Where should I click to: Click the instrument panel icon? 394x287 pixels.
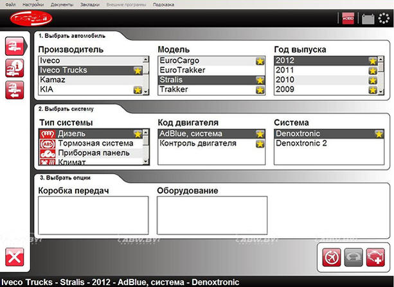click(x=48, y=153)
